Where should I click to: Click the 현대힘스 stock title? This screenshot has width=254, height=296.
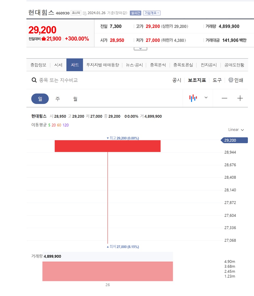[x=41, y=12]
